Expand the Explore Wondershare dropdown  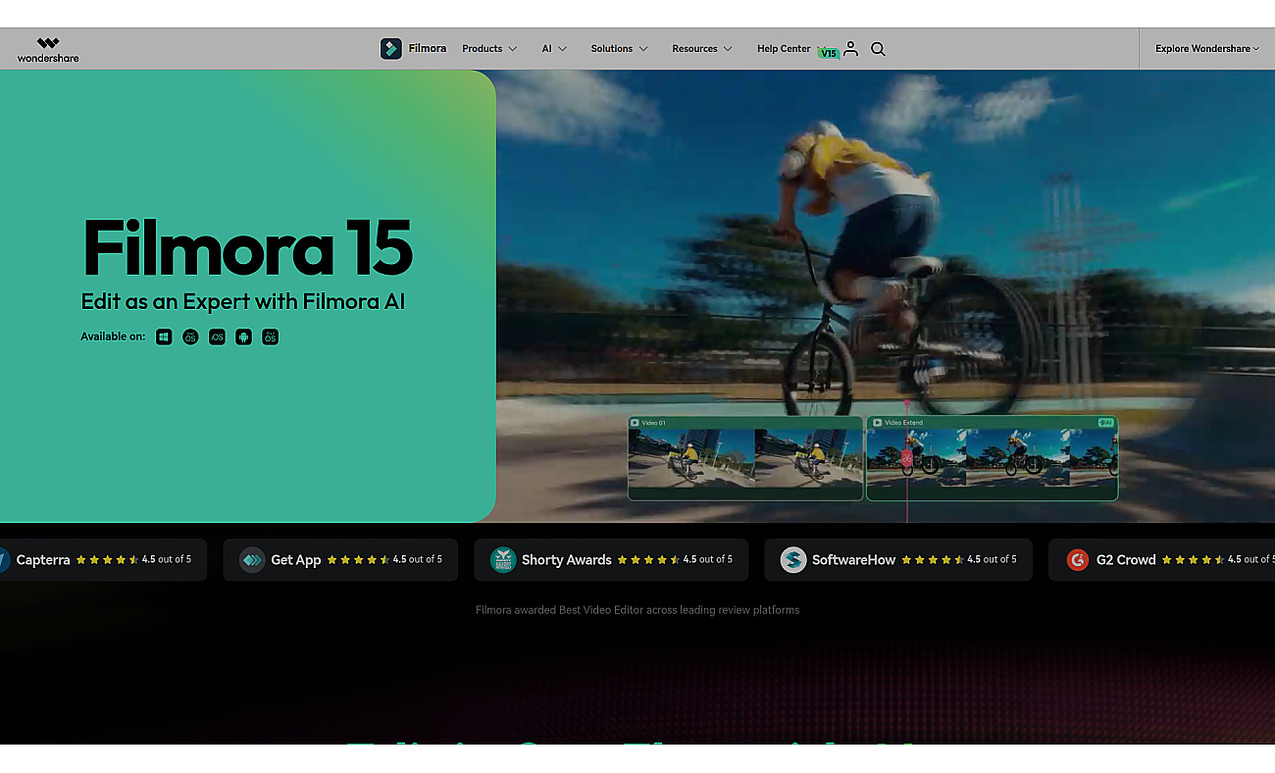[1207, 48]
